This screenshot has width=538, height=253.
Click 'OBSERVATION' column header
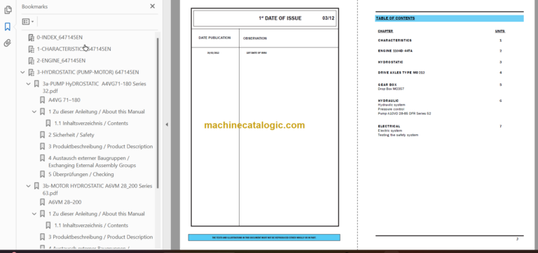click(x=254, y=38)
